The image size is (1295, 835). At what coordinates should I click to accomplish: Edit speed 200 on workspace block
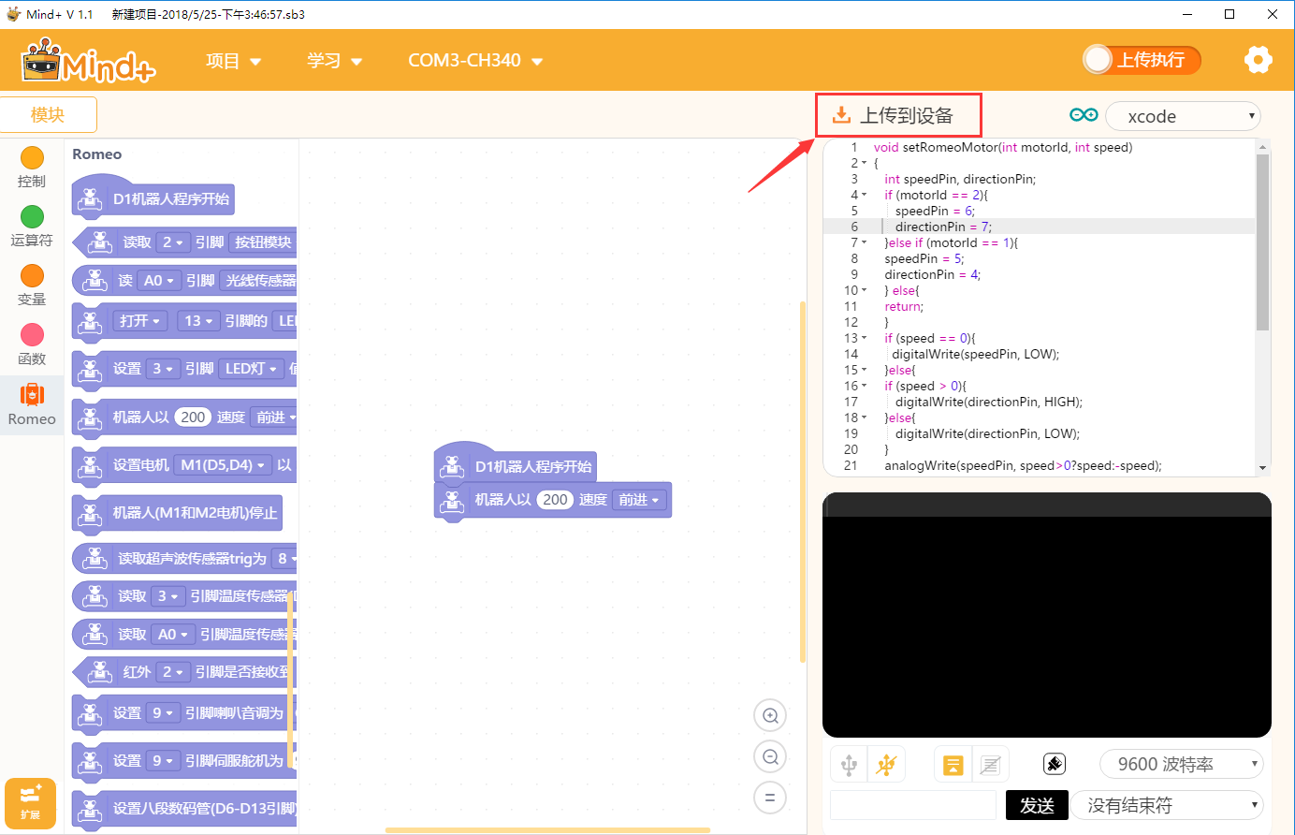[x=555, y=500]
